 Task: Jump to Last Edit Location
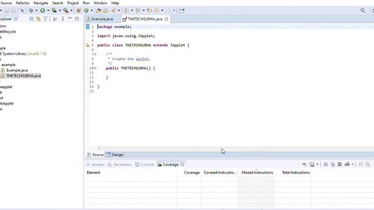pos(150,10)
